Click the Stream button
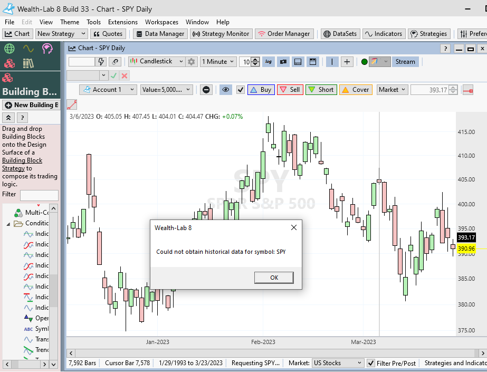Viewport: 487px width, 372px height. click(405, 62)
